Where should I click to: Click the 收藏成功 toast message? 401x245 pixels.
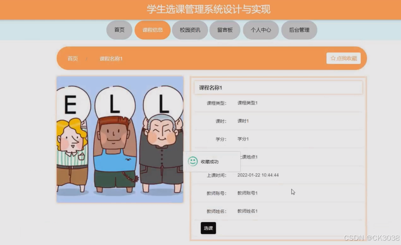(212, 162)
